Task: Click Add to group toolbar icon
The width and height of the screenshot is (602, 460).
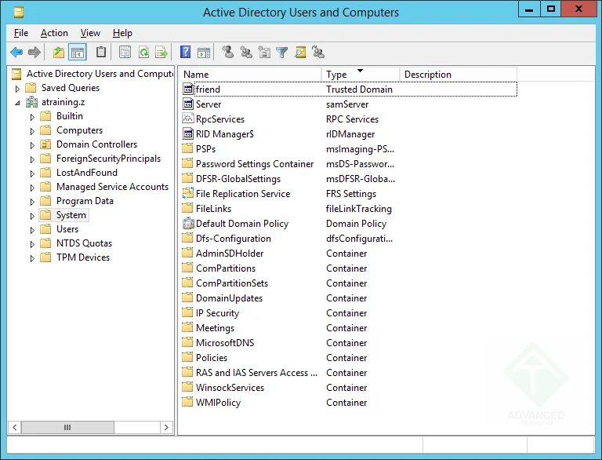Action: [x=318, y=52]
